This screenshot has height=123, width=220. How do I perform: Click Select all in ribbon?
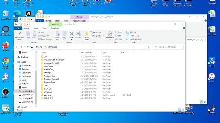tap(131, 32)
